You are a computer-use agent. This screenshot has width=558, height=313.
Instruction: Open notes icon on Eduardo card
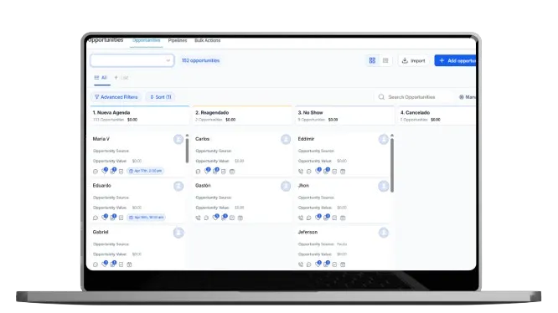point(113,218)
